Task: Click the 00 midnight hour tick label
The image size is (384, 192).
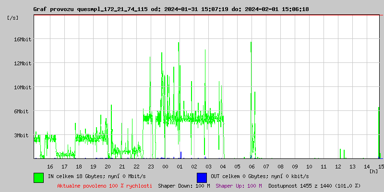Action: point(165,166)
